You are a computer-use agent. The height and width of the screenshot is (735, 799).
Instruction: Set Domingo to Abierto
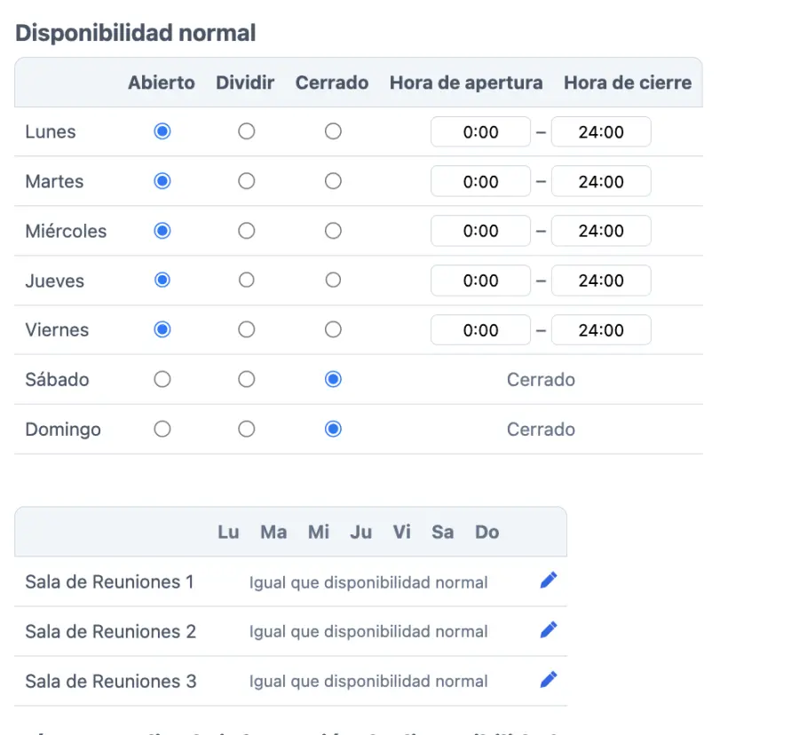(x=162, y=429)
